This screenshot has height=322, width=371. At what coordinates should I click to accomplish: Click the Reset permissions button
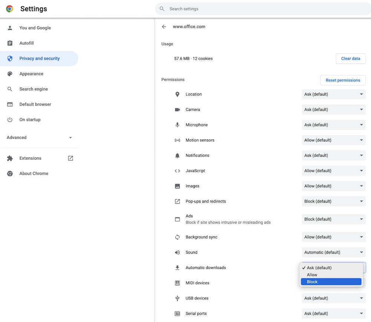tap(342, 80)
